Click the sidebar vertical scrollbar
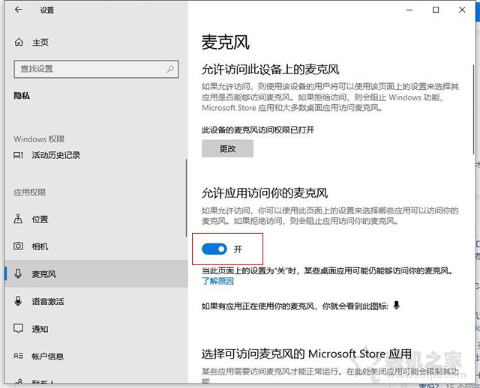The image size is (480, 388). [186, 198]
